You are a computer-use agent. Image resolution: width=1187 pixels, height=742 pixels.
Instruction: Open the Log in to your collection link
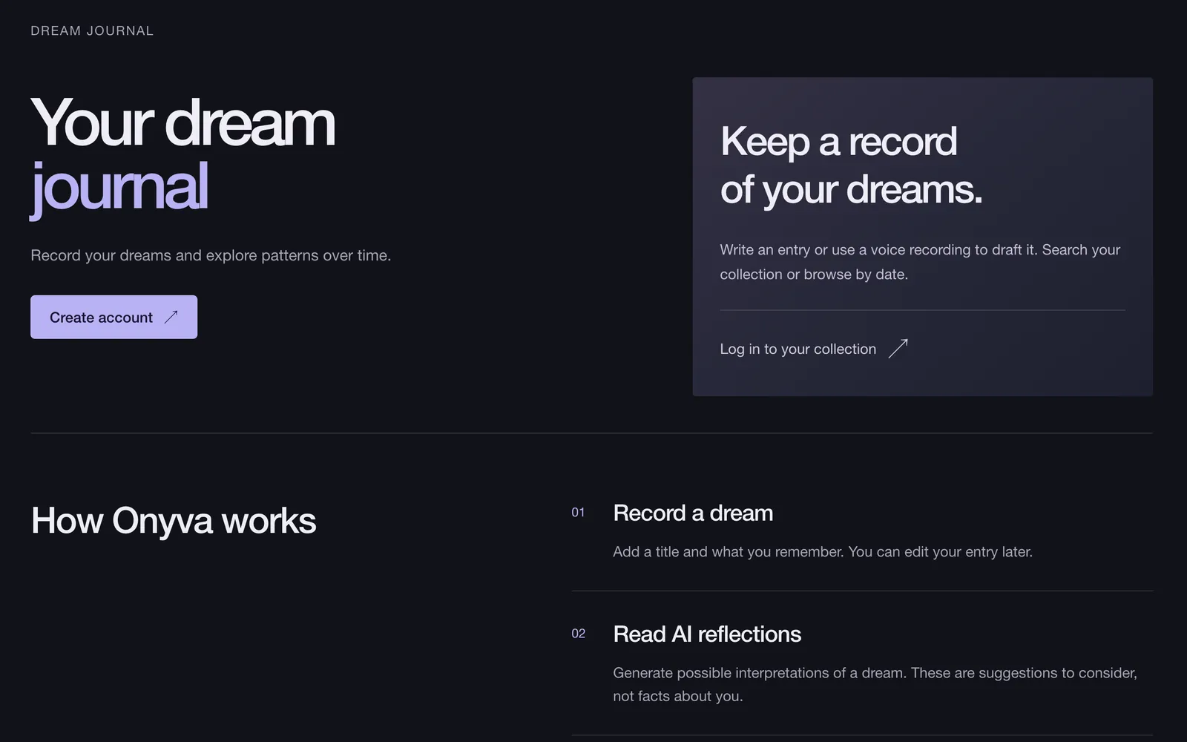[x=814, y=349]
